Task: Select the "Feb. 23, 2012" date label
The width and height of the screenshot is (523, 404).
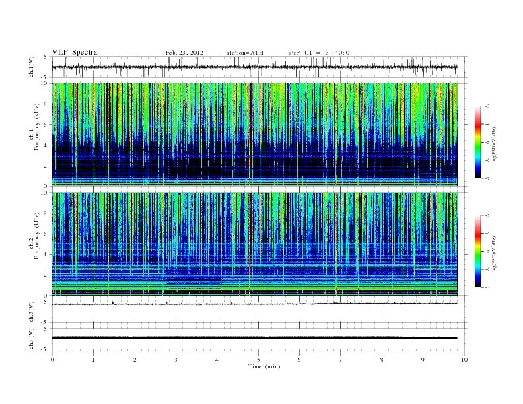Action: point(184,53)
